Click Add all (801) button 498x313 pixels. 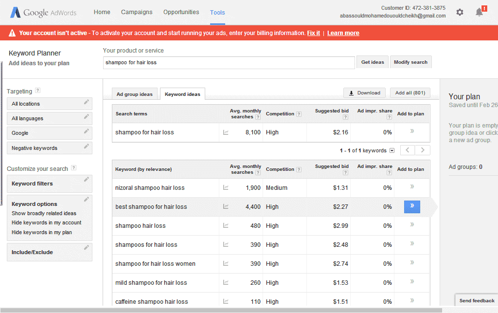coord(410,93)
